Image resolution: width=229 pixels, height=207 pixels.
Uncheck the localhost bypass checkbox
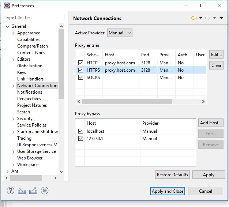click(x=80, y=131)
